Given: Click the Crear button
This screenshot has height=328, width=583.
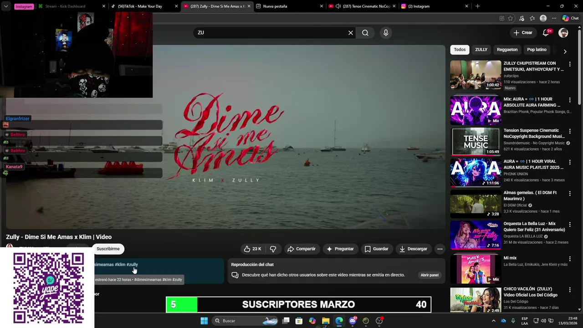Looking at the screenshot, I should tap(522, 33).
